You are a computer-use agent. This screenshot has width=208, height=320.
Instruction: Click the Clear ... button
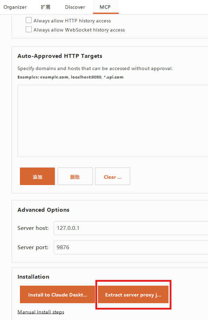coord(113,176)
